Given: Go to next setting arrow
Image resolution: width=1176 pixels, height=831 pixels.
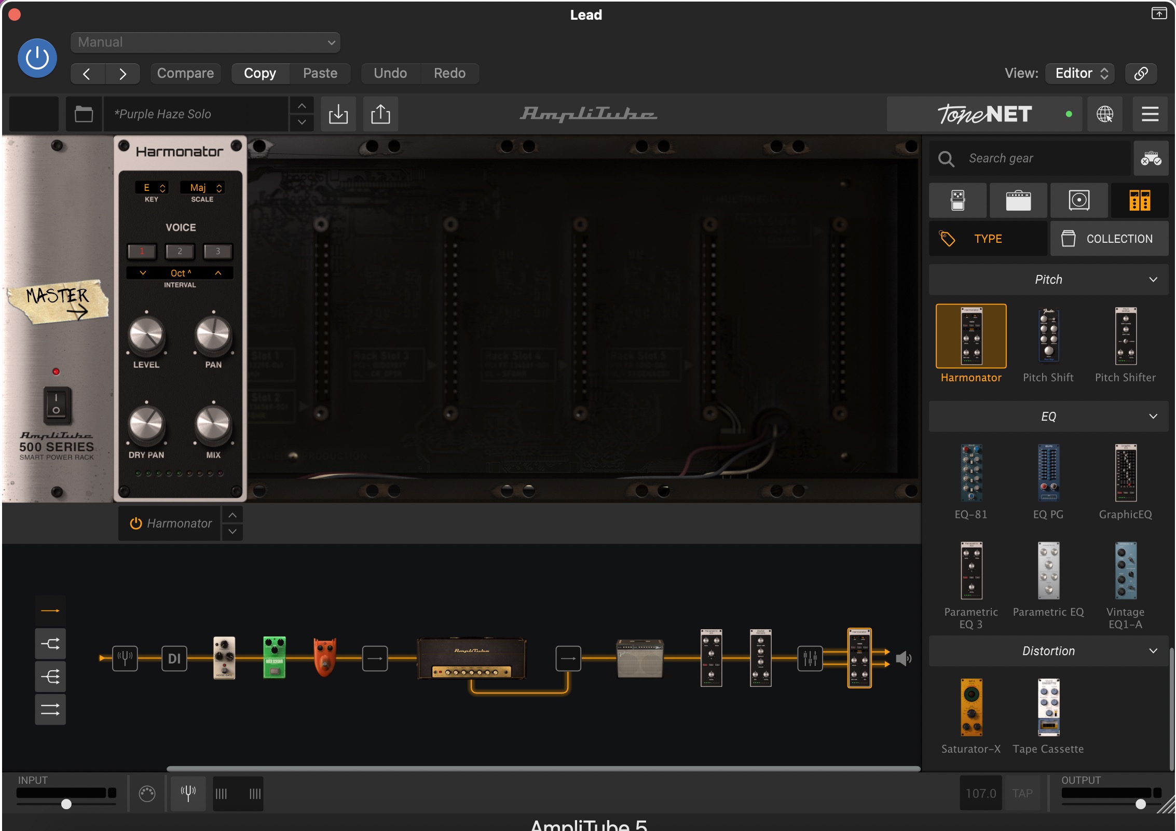Looking at the screenshot, I should point(122,74).
